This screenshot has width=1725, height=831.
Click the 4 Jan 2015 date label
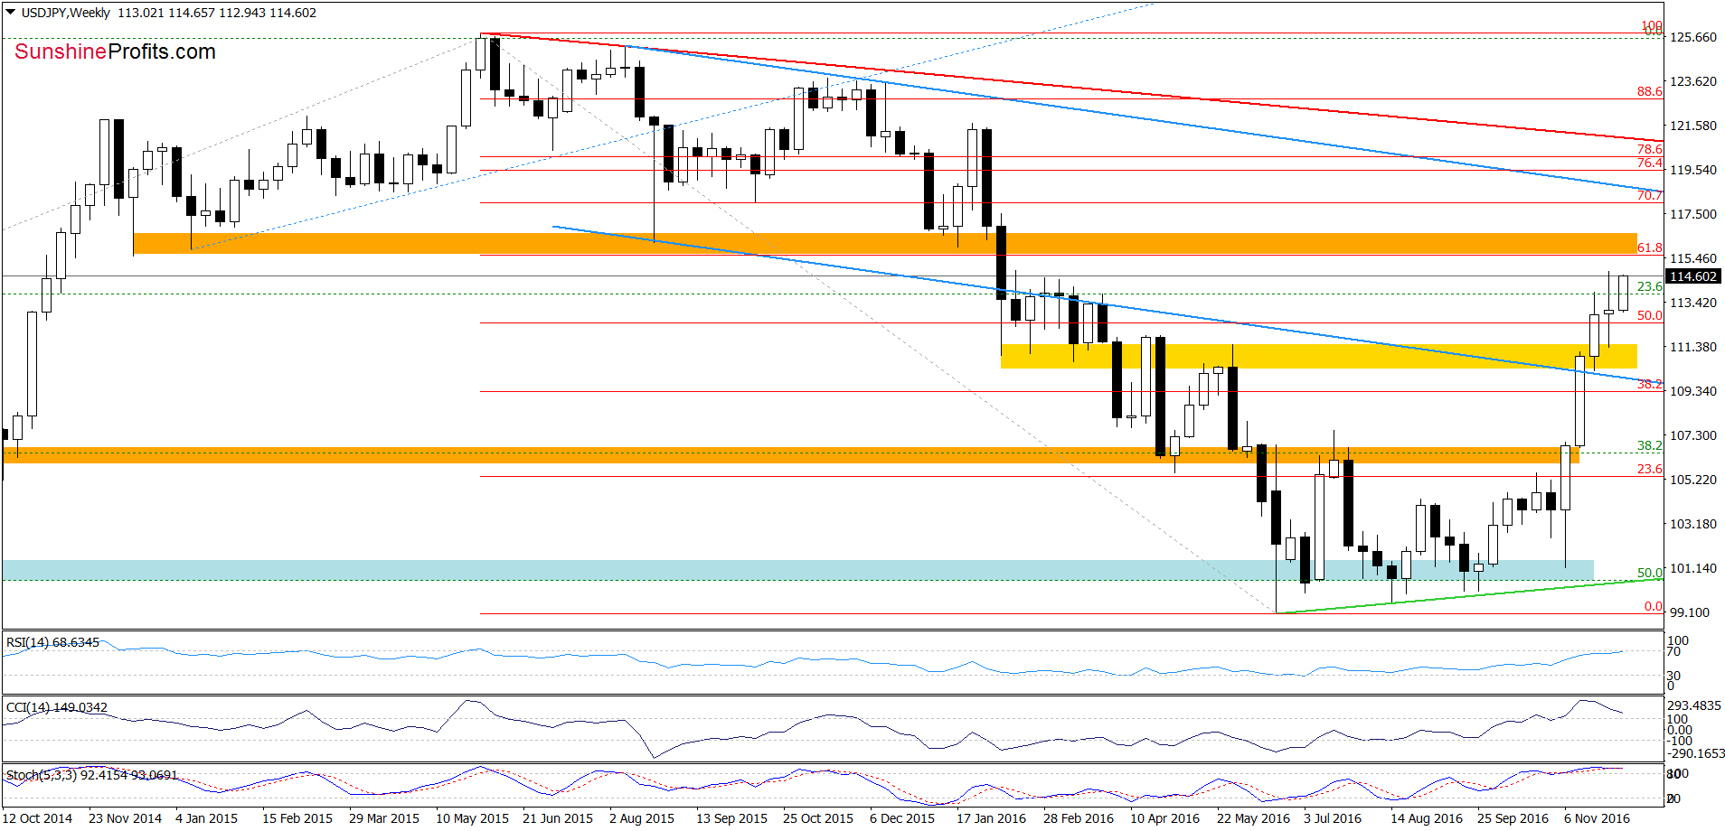click(206, 818)
